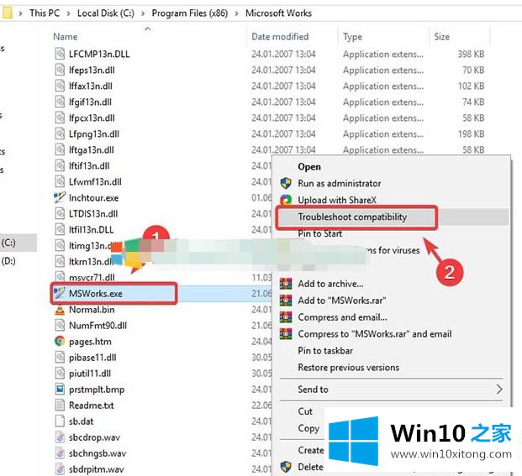
Task: Click the Lfwmf13n.dll file icon
Action: pyautogui.click(x=60, y=181)
